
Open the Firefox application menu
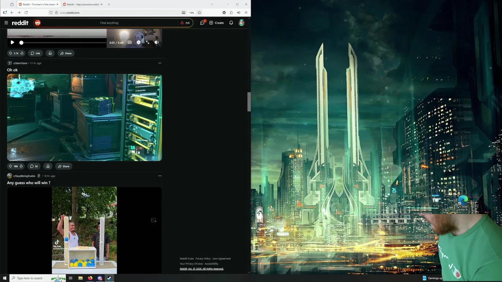(x=246, y=13)
